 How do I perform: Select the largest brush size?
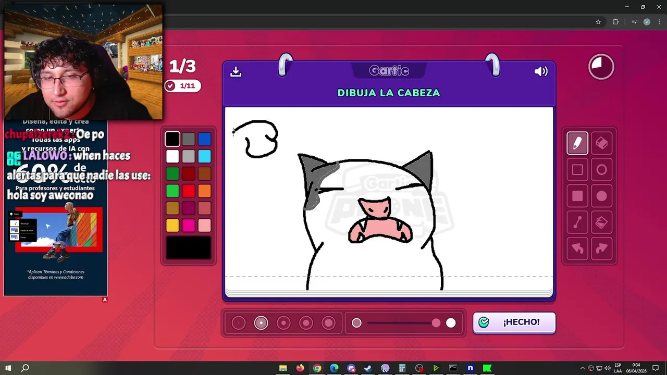pos(329,323)
